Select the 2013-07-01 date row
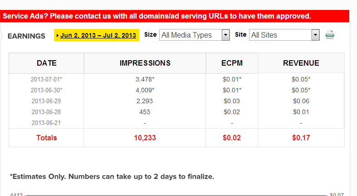Screen dimensions: 357x196 [x=47, y=79]
